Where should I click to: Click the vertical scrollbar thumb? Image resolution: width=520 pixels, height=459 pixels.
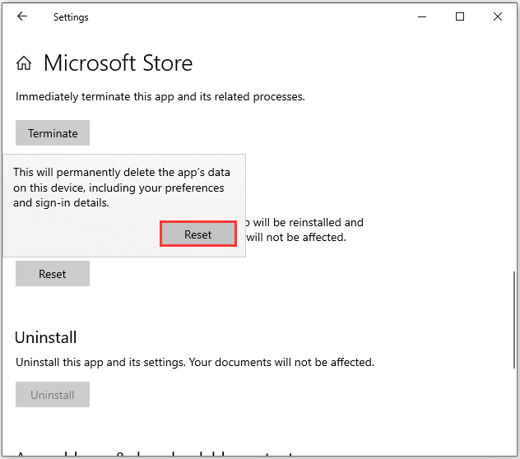pos(515,315)
